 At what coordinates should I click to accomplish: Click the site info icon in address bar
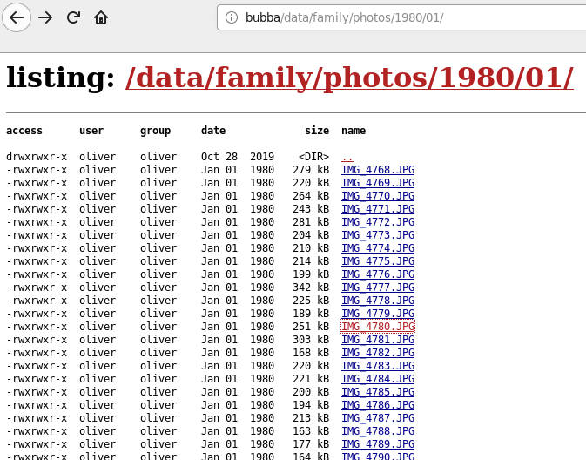pos(232,17)
